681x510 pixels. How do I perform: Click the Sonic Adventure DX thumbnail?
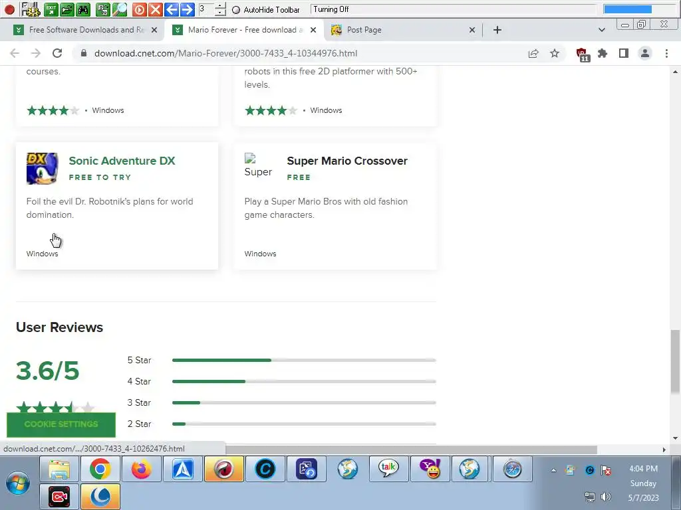tap(42, 169)
